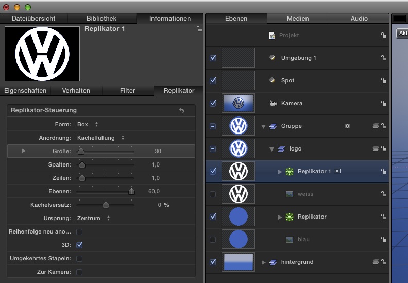This screenshot has width=408, height=283.
Task: Select the Medien tab
Action: point(298,19)
